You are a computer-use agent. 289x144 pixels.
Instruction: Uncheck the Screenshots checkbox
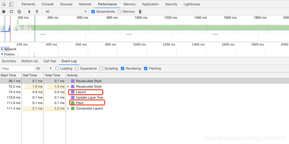(93, 12)
